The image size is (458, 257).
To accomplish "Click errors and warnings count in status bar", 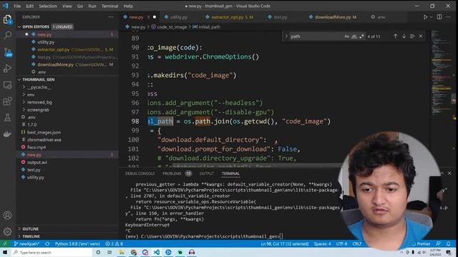I will click(114, 244).
